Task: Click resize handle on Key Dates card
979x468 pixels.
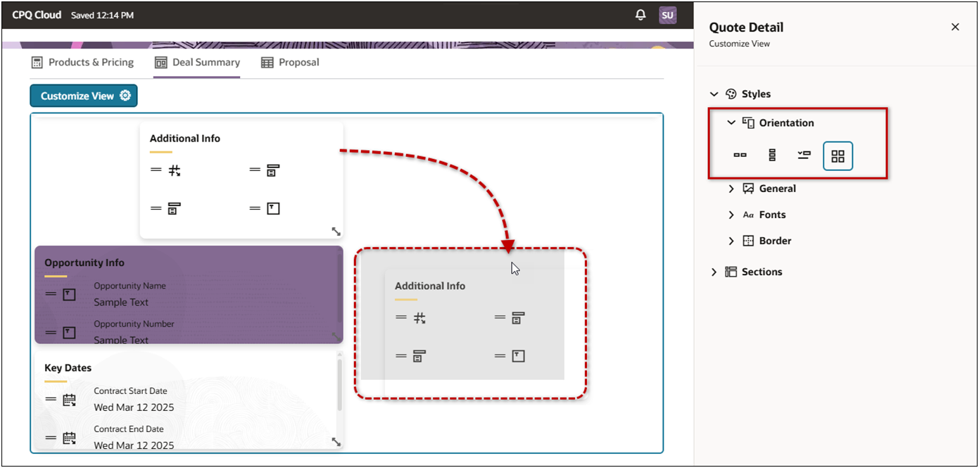Action: [x=336, y=442]
